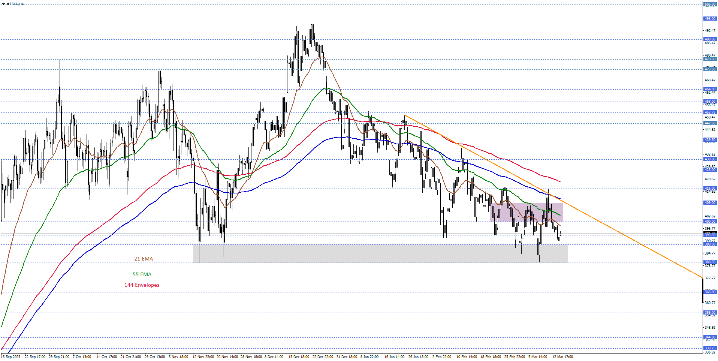
Task: Click the 409.00 price level tag
Action: click(710, 203)
